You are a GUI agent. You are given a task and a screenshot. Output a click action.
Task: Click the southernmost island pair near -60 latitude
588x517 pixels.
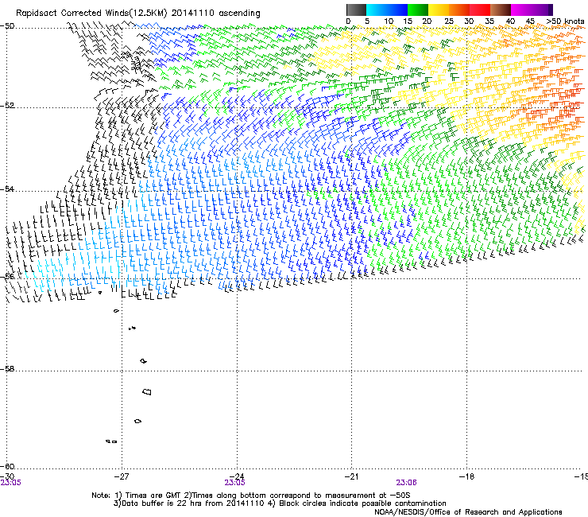point(111,441)
